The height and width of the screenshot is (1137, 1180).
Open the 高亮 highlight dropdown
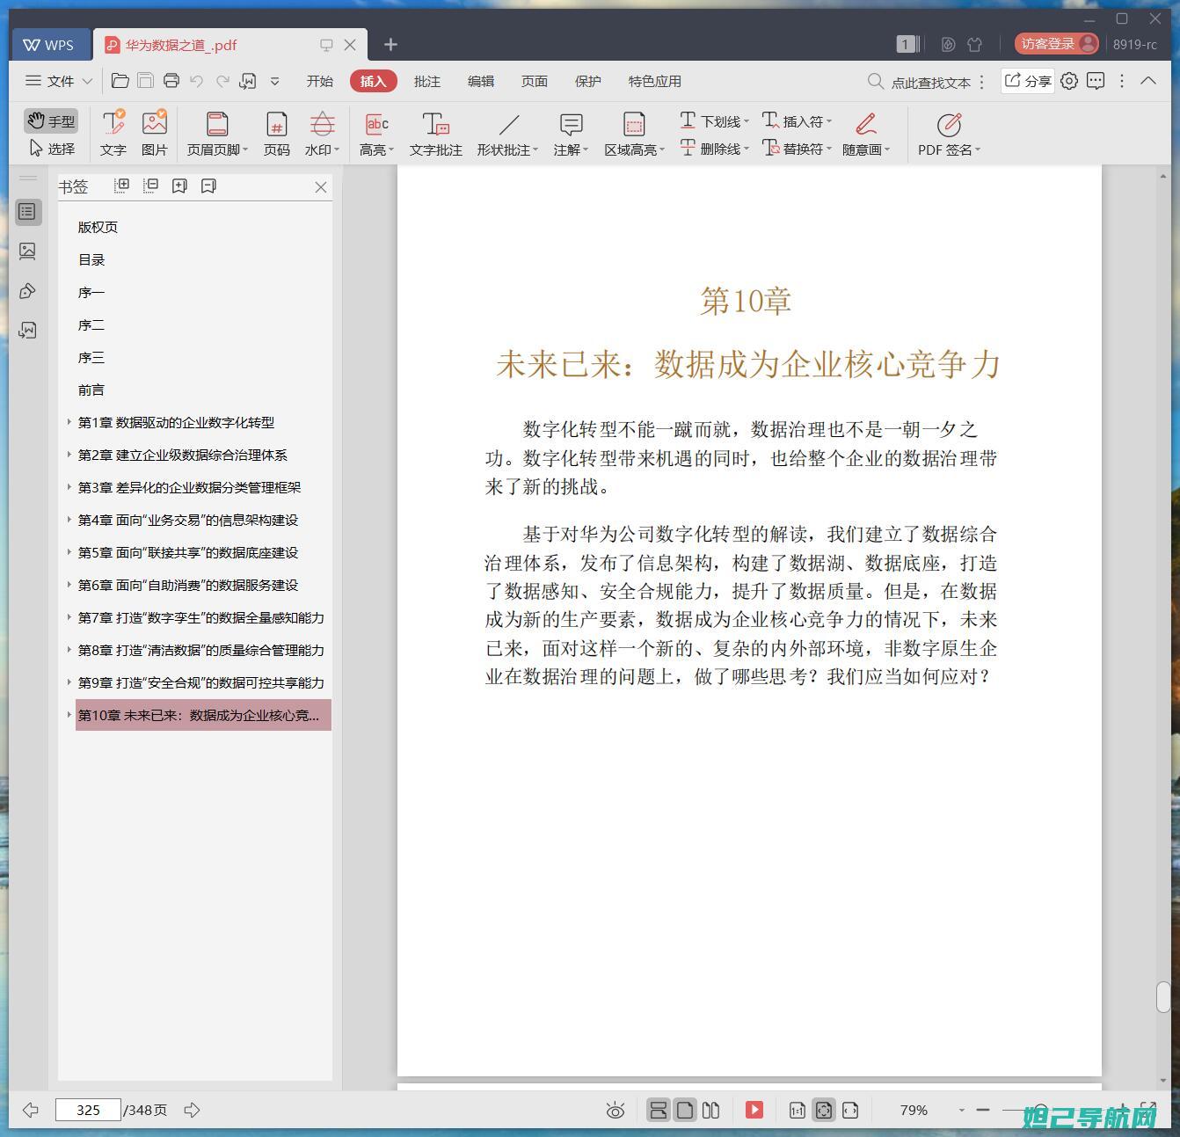[x=376, y=134]
